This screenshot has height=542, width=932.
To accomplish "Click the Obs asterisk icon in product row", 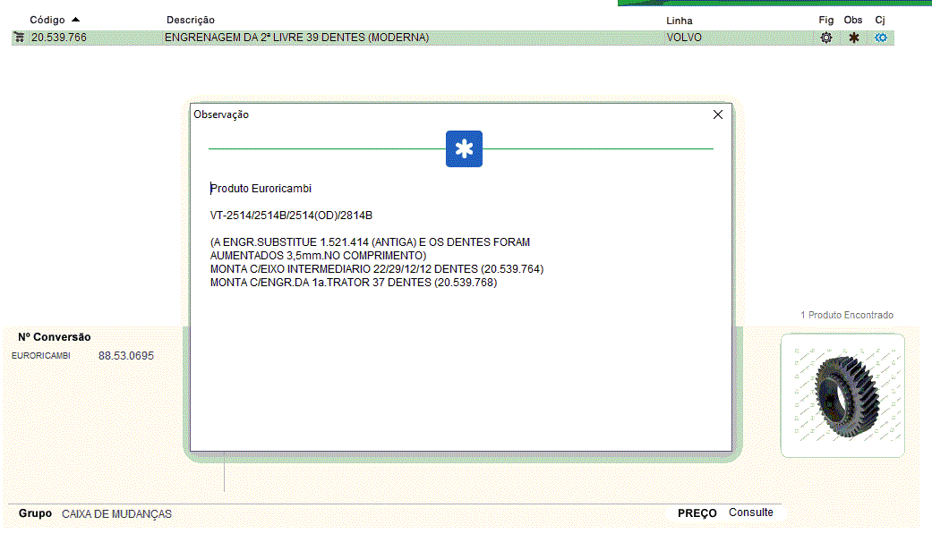I will click(853, 38).
